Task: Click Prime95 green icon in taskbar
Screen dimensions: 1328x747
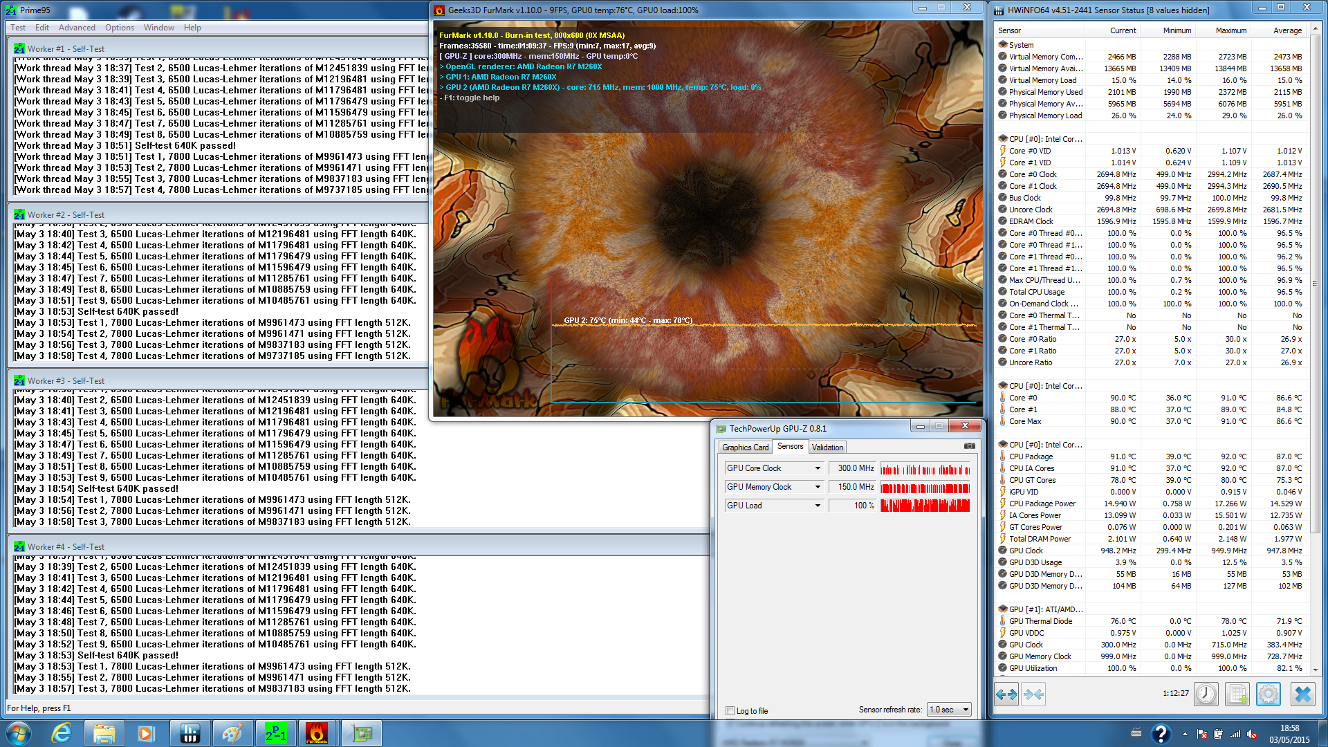Action: [x=275, y=733]
